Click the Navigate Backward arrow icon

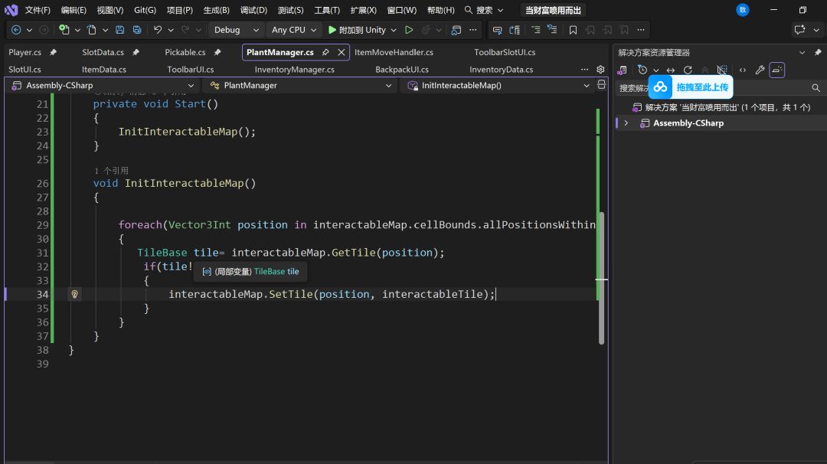[x=16, y=30]
